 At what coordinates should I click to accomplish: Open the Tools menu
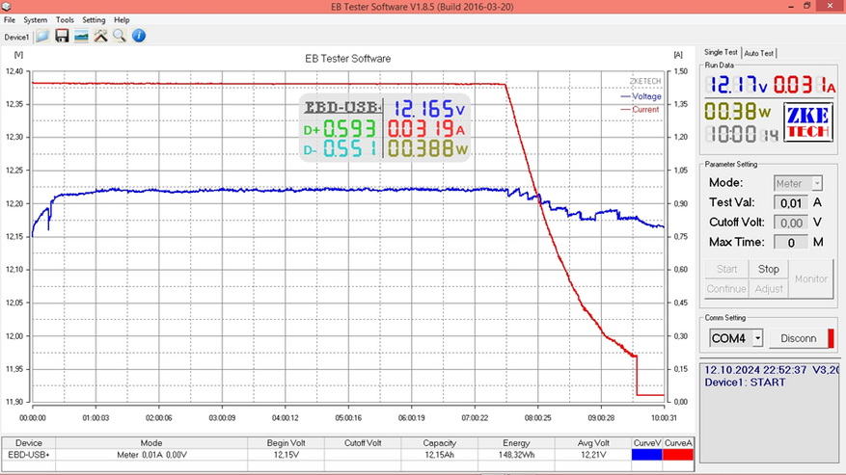click(x=65, y=20)
